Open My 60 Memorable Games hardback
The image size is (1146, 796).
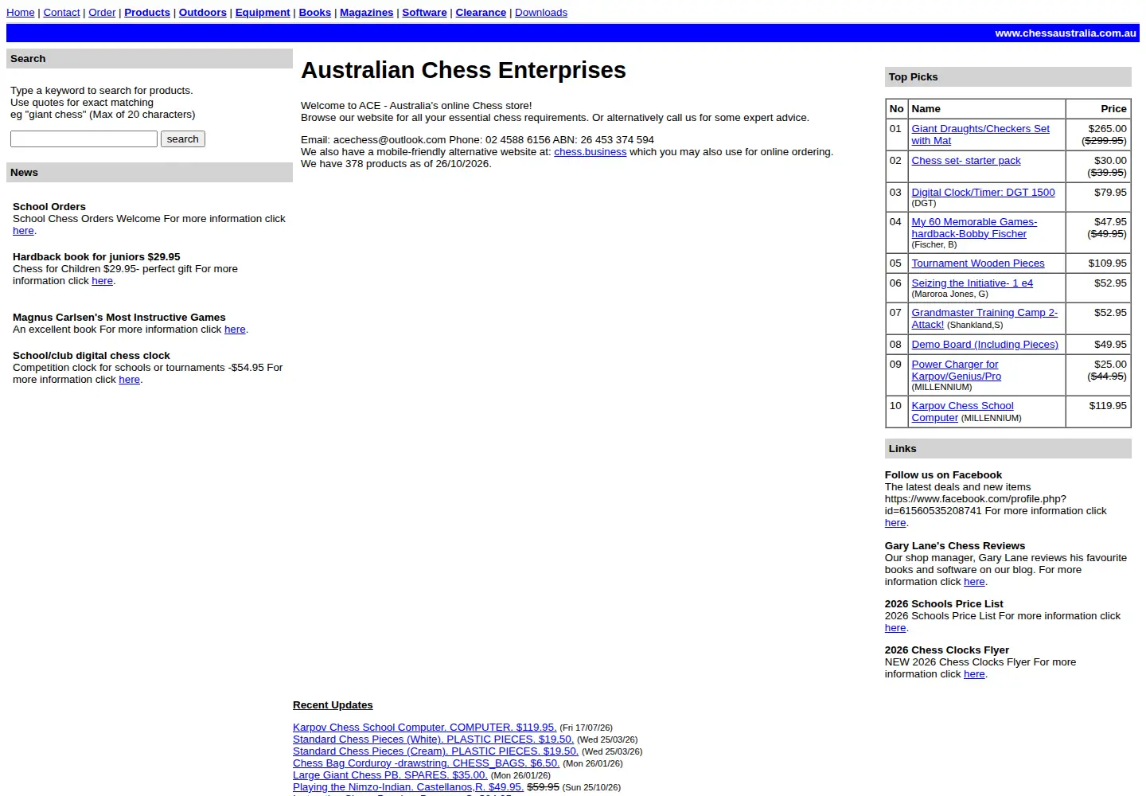974,228
